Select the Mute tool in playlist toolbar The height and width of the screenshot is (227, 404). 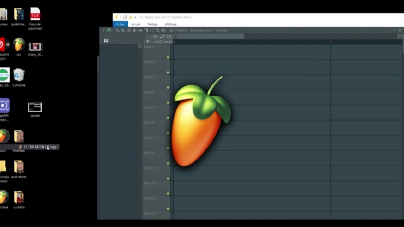click(x=135, y=30)
